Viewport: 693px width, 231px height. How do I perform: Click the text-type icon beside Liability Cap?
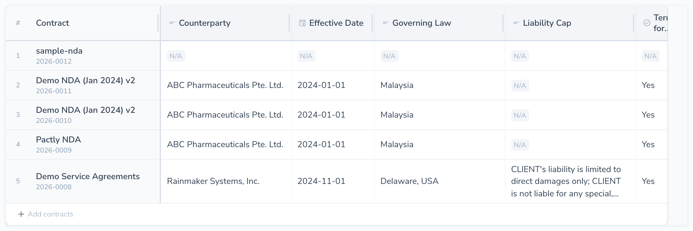click(516, 23)
